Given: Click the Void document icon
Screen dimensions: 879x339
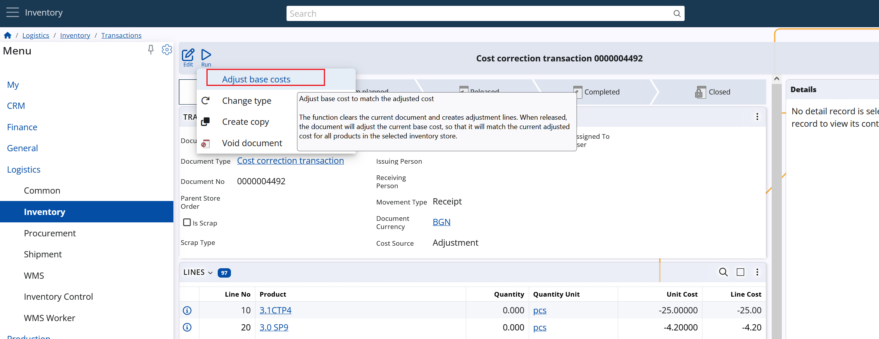Looking at the screenshot, I should pyautogui.click(x=206, y=143).
